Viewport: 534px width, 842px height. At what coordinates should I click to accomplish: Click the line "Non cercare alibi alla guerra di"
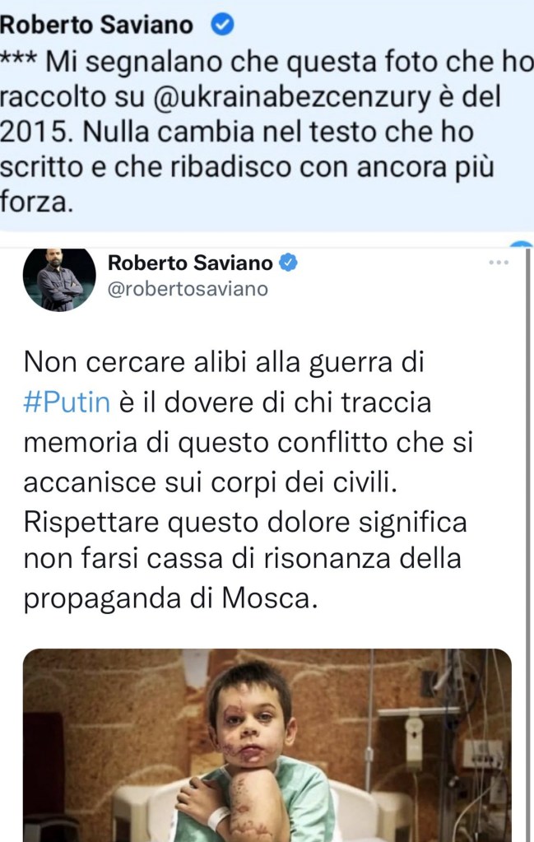(224, 363)
